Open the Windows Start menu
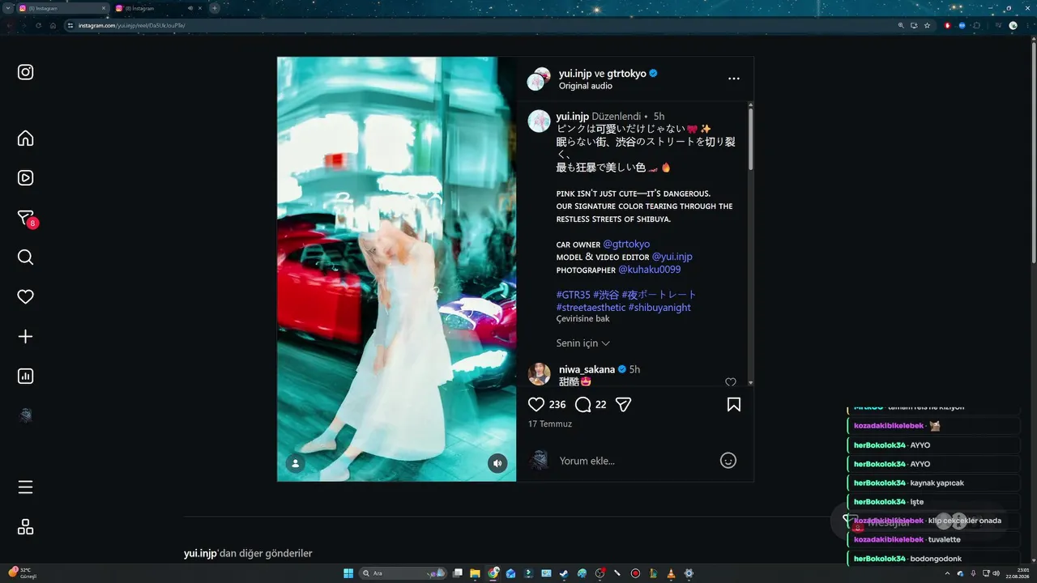 (348, 573)
